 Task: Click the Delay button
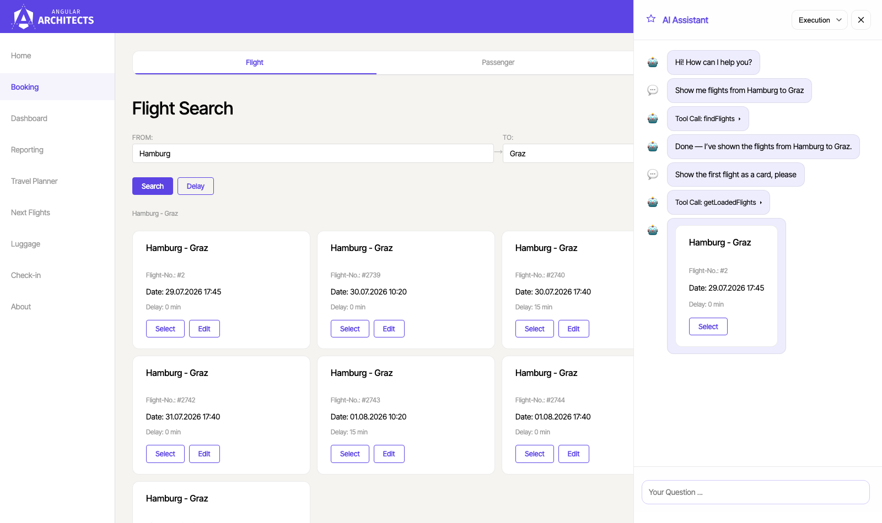pos(196,186)
